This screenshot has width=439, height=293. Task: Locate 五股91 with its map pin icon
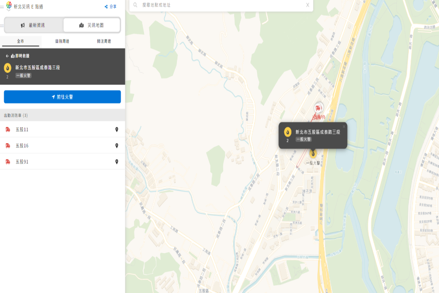pos(117,162)
